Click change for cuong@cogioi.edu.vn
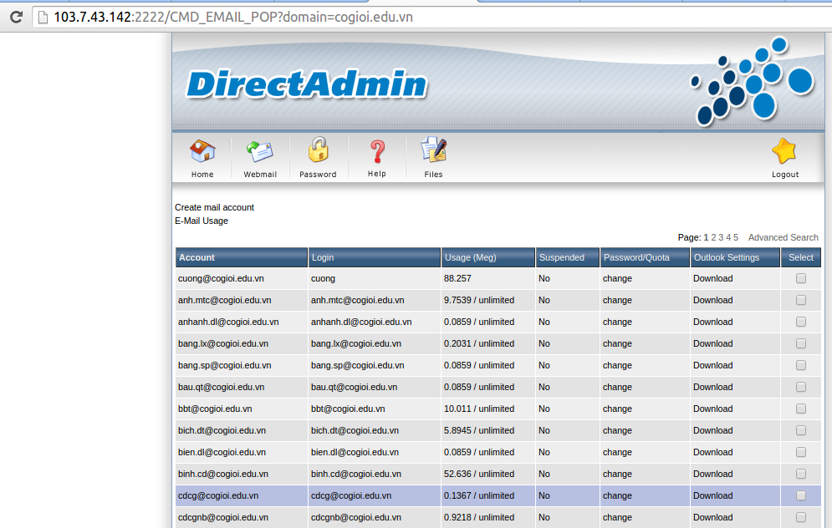The width and height of the screenshot is (832, 528). 617,278
